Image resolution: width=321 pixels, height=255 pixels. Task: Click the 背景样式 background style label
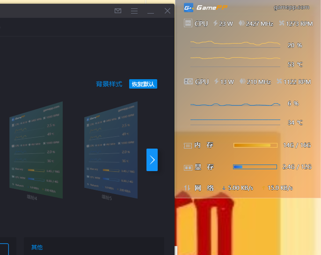coord(109,84)
